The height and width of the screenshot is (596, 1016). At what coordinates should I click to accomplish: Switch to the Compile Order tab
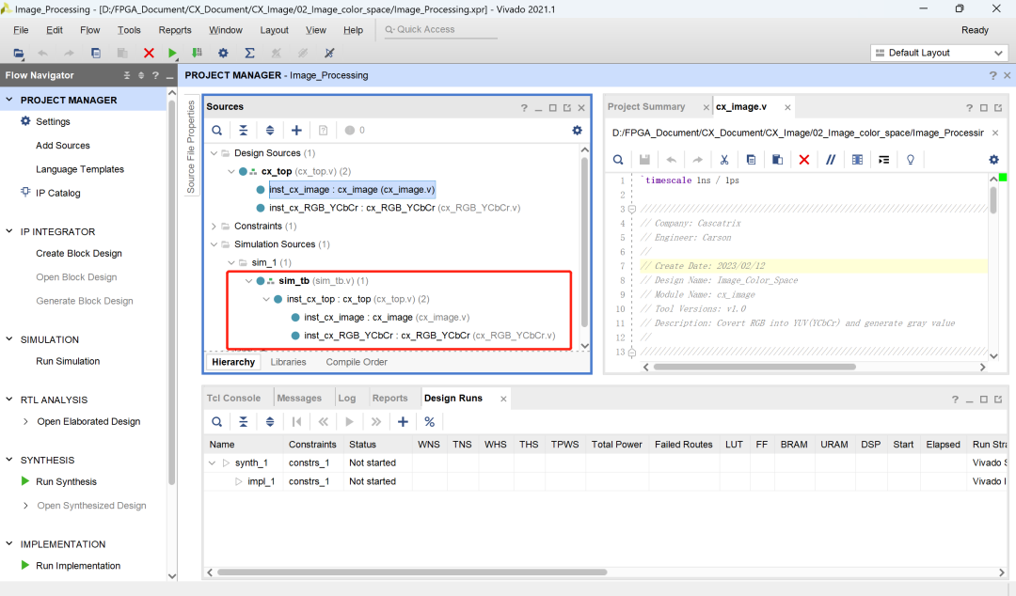[357, 362]
